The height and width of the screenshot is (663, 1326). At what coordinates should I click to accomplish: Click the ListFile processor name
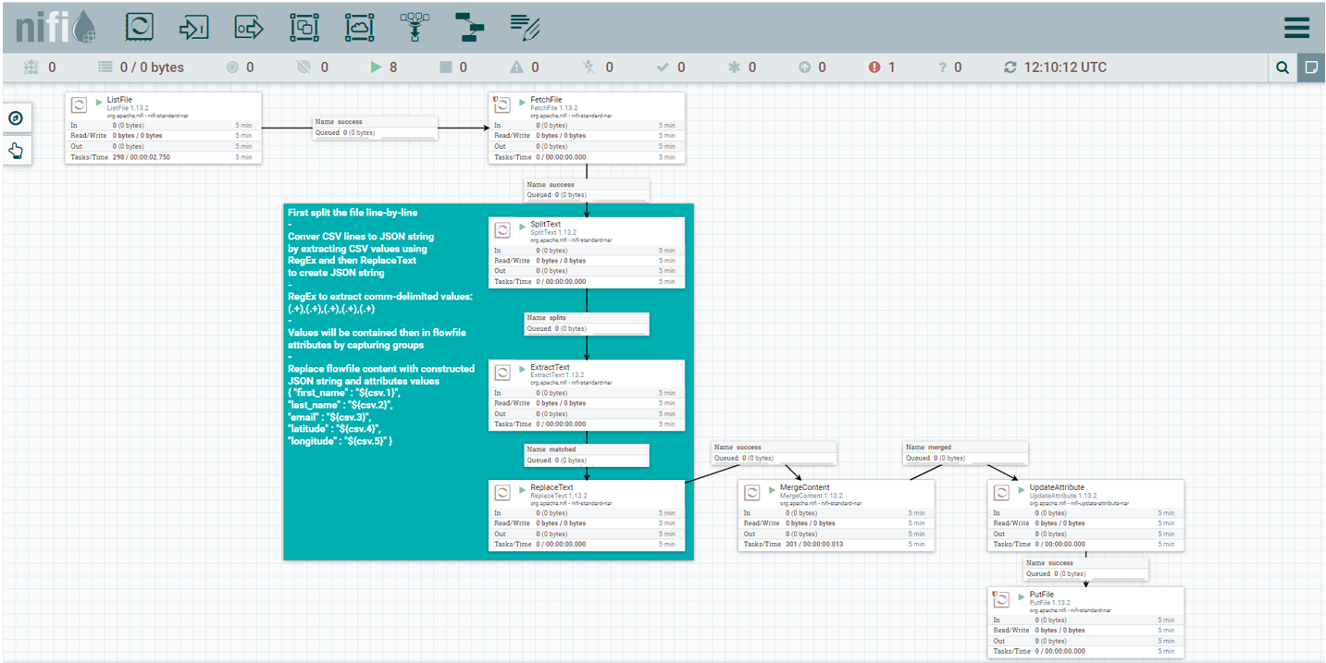tap(119, 99)
